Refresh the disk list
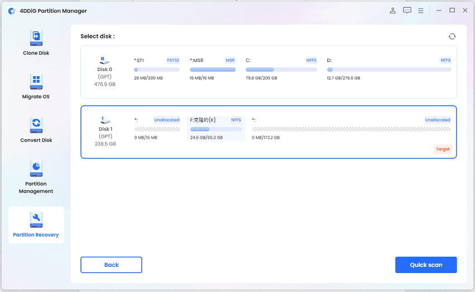 click(x=452, y=36)
